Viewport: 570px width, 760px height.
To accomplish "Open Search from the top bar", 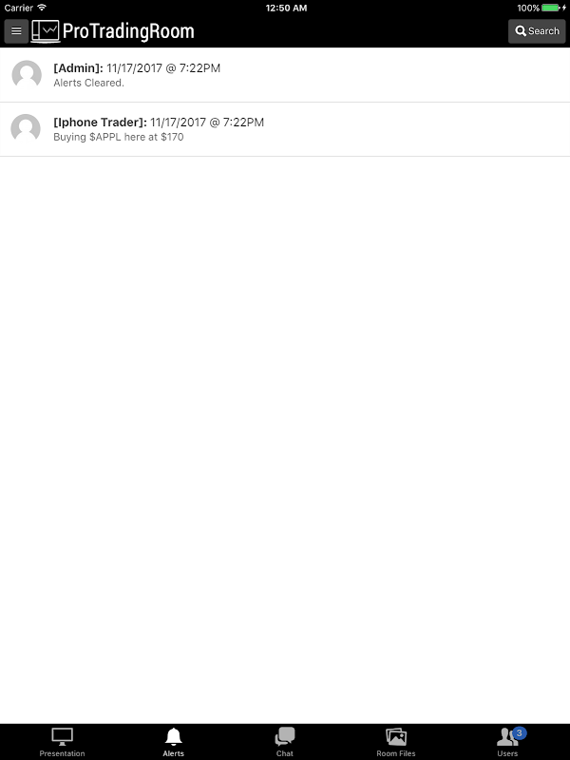I will point(537,31).
